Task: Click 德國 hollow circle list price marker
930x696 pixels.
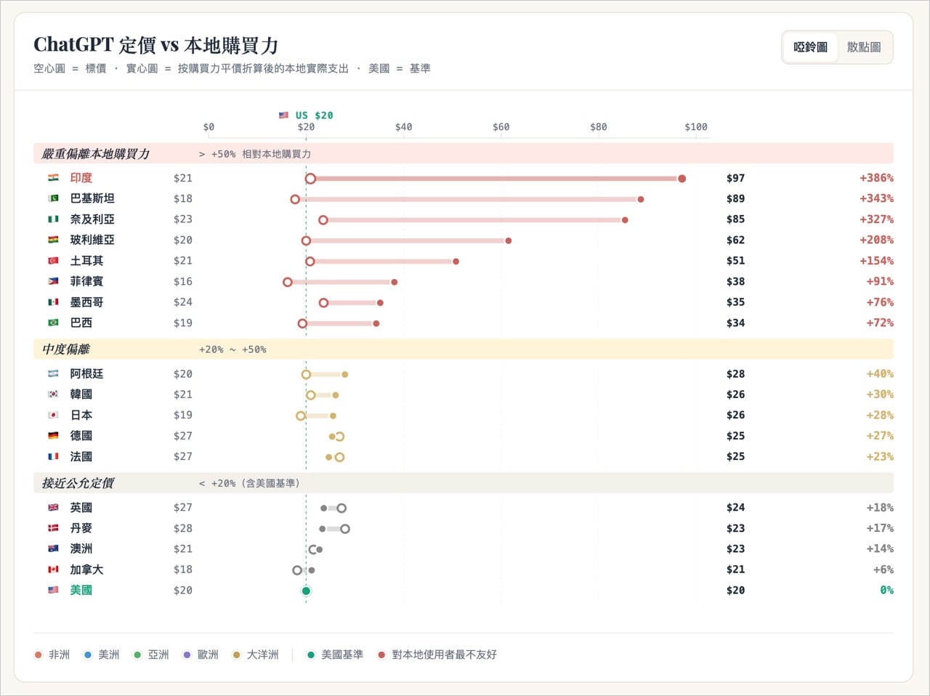Action: [x=339, y=437]
